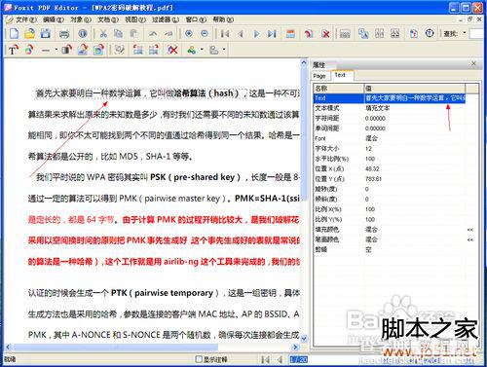Click the horizontal scrollbar left arrow
This screenshot has height=367, width=487.
[8, 347]
